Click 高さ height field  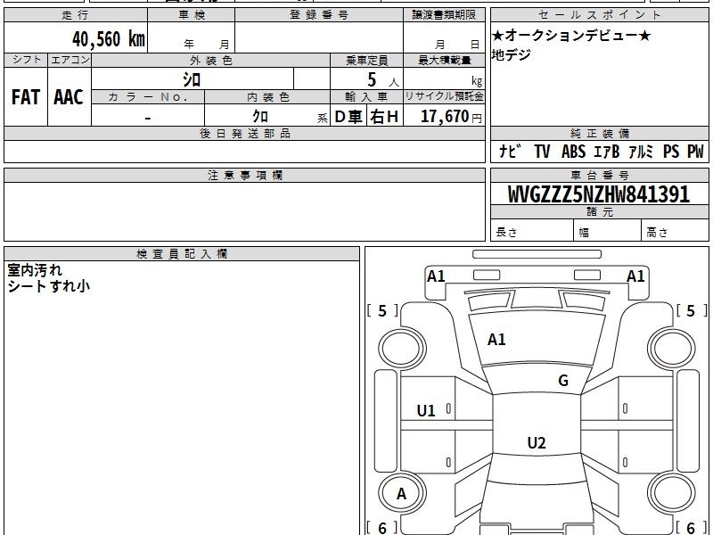coord(676,232)
